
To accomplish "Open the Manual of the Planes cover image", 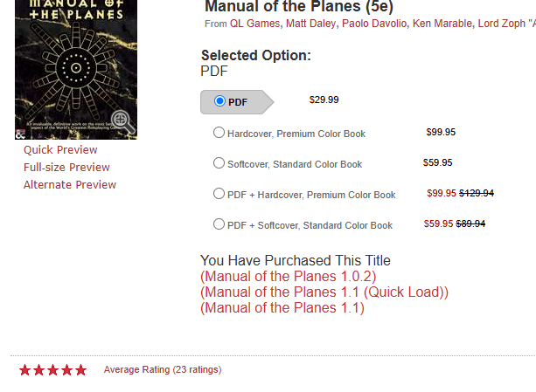I will [x=76, y=61].
